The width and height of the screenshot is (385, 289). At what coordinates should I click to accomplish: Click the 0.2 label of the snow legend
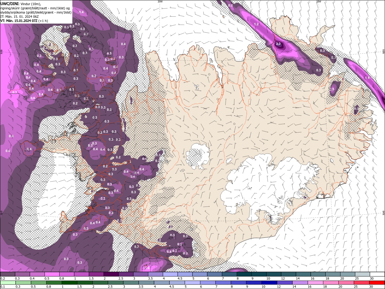(x=2, y=278)
